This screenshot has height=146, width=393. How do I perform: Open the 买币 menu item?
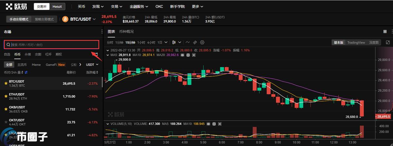pos(82,7)
